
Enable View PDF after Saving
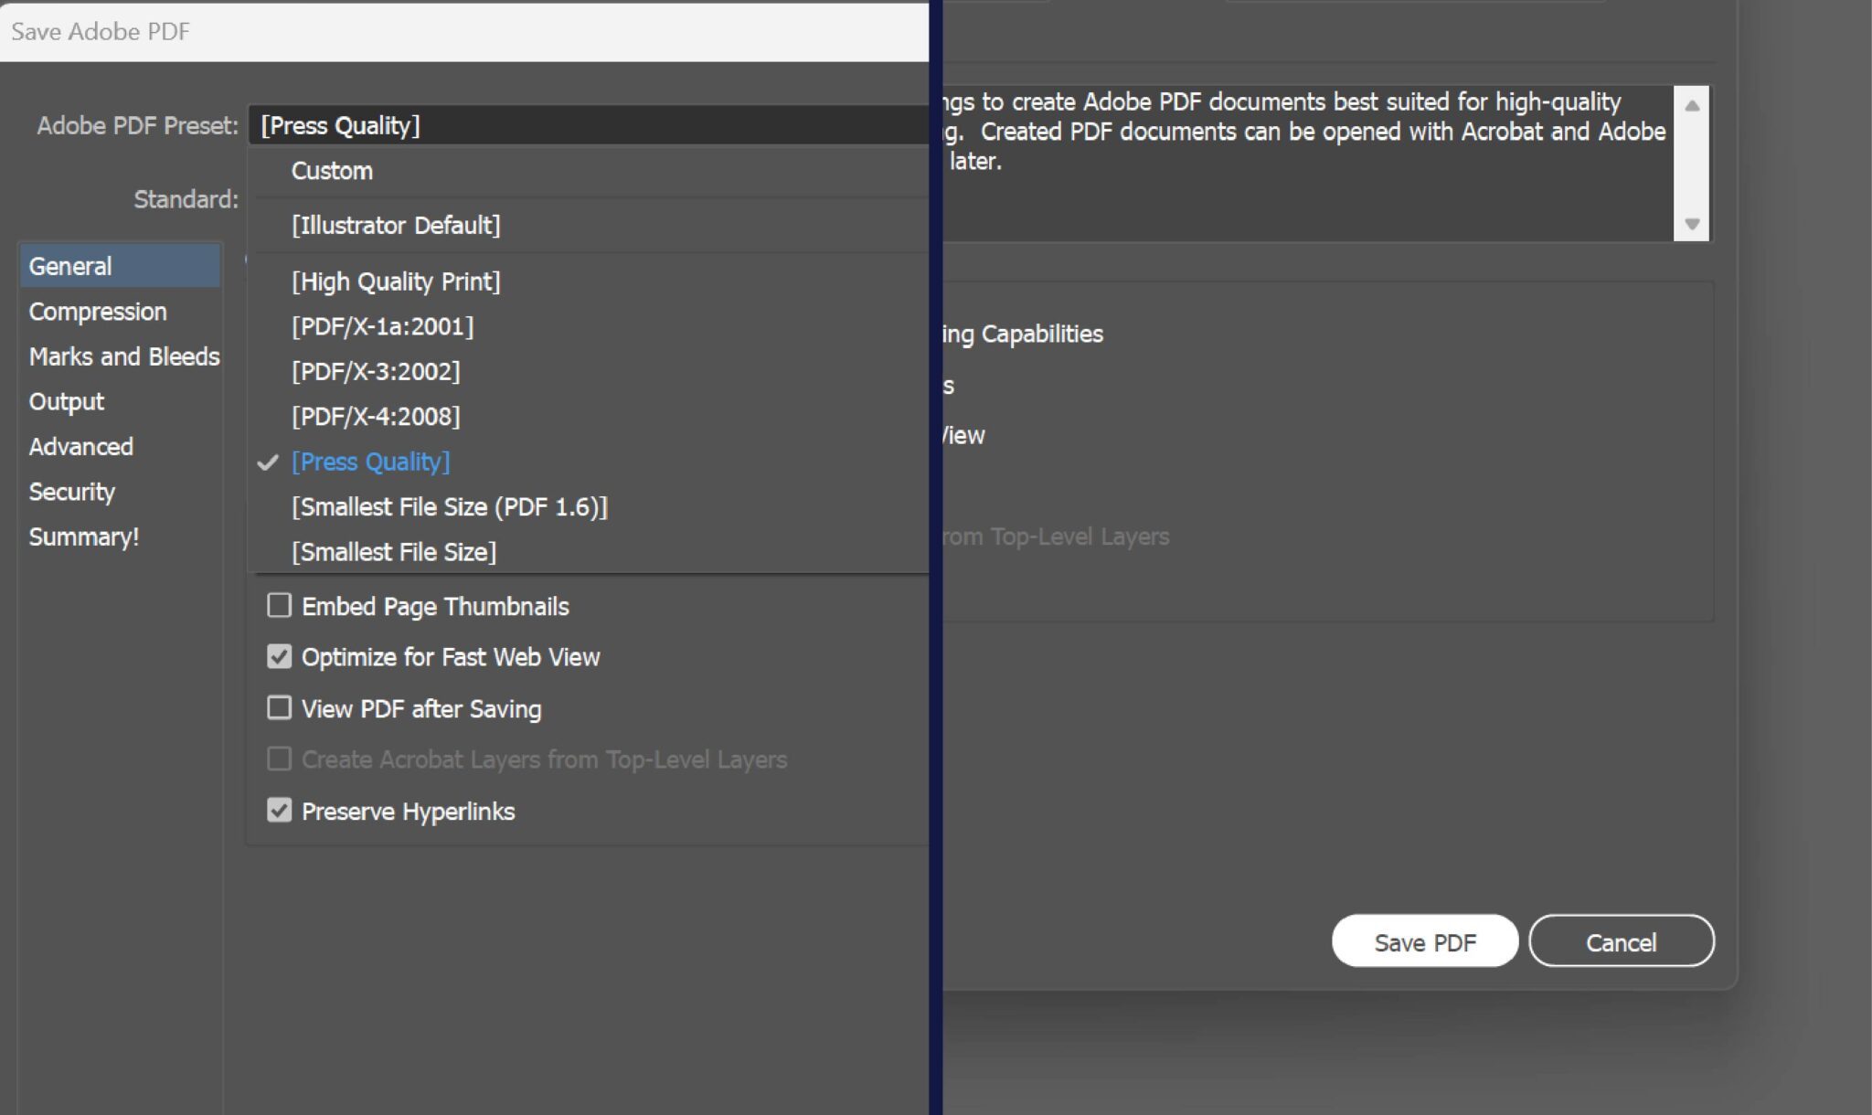[x=279, y=708]
